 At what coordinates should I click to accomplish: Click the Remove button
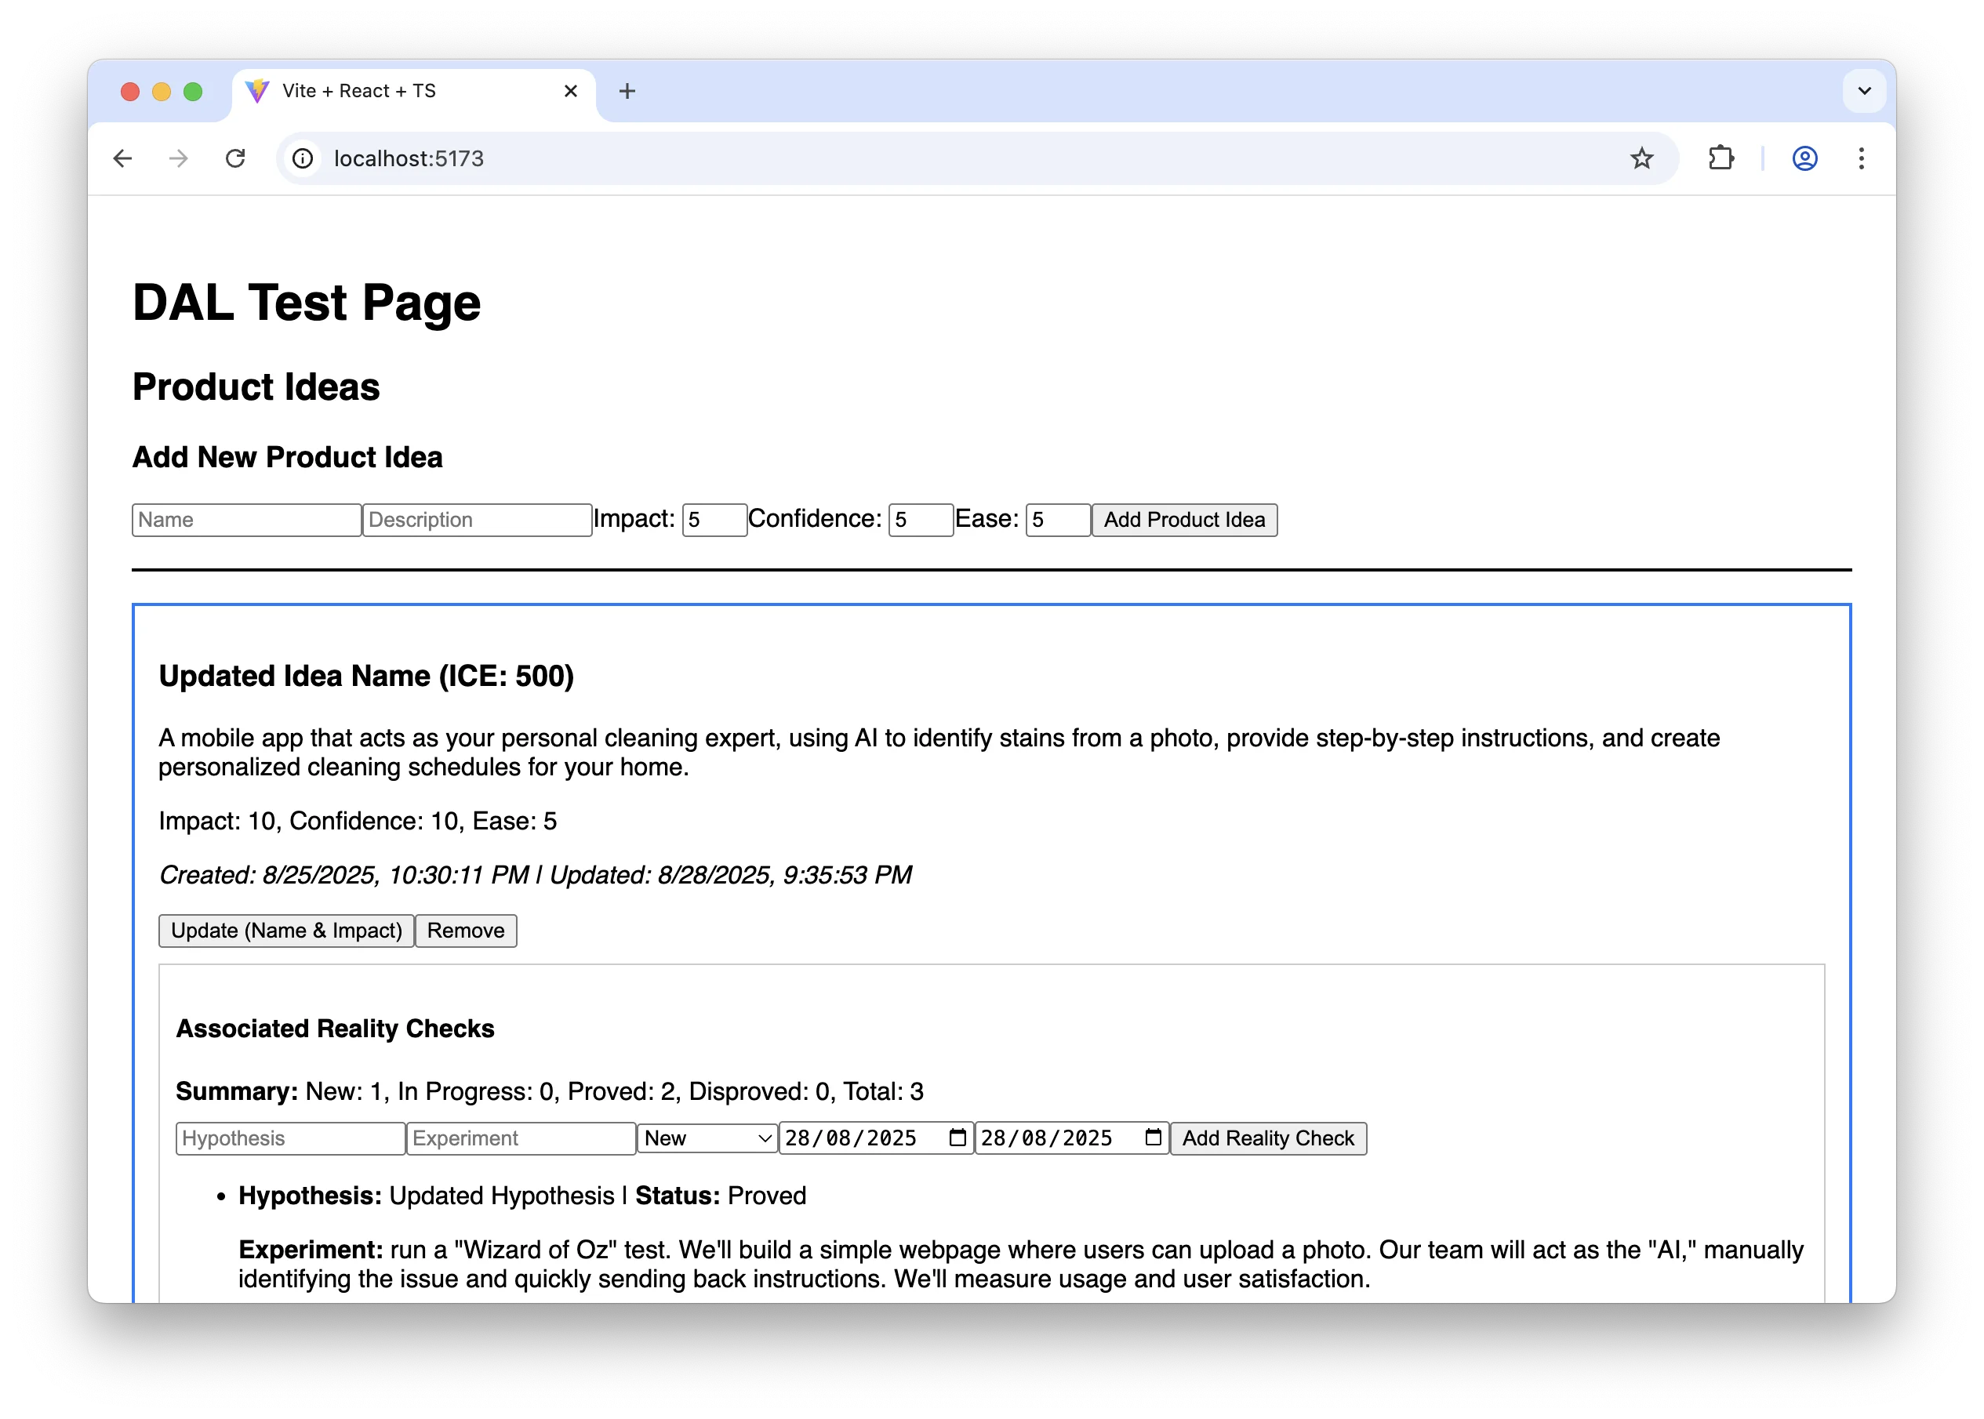coord(465,931)
